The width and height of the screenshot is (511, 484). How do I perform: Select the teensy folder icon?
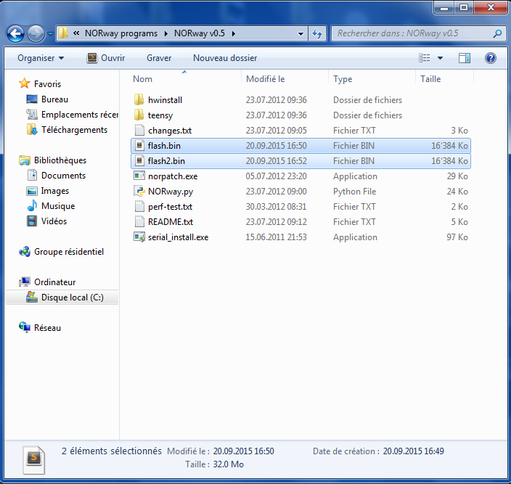coord(139,115)
